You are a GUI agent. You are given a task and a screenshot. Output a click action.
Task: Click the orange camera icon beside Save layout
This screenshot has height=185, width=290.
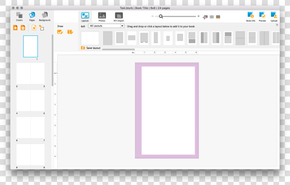(83, 48)
